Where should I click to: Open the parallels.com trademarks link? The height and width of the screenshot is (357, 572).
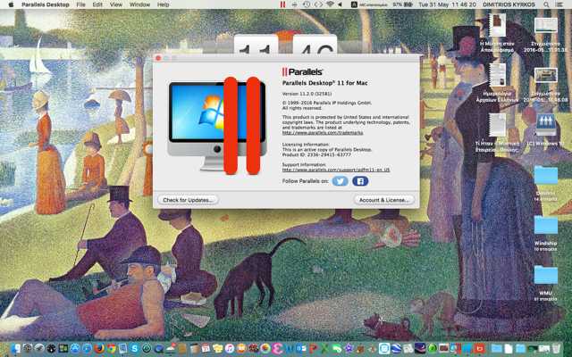pyautogui.click(x=323, y=133)
